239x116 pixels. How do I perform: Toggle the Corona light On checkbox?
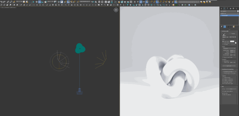click(223, 34)
